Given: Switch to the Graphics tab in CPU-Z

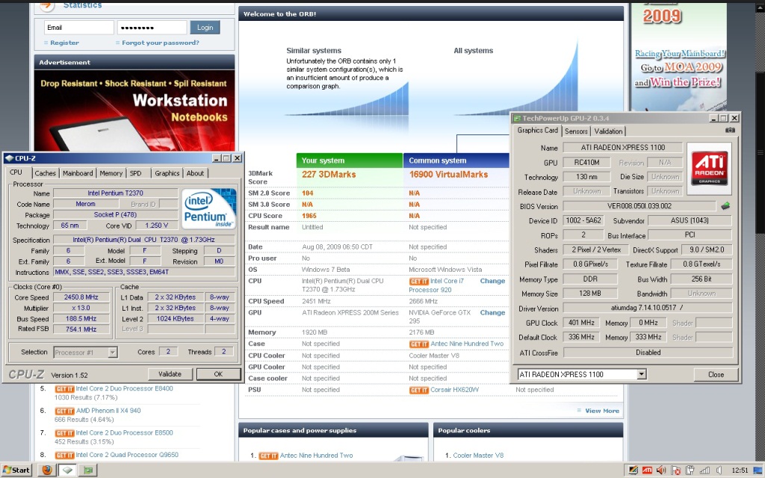Looking at the screenshot, I should [x=167, y=173].
